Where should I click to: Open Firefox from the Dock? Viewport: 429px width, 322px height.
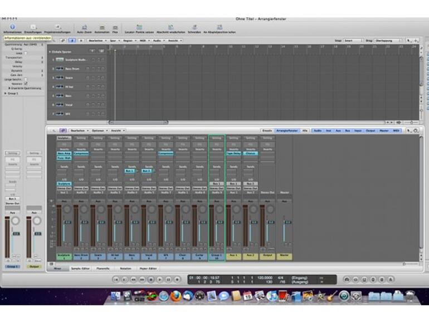coord(176,296)
